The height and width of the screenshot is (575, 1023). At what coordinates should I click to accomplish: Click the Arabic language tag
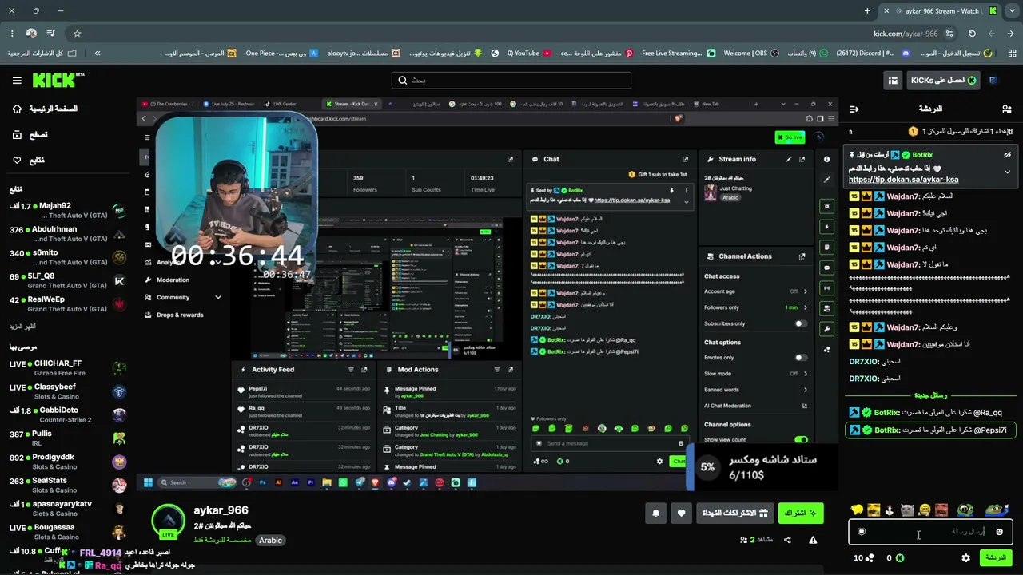click(x=270, y=541)
